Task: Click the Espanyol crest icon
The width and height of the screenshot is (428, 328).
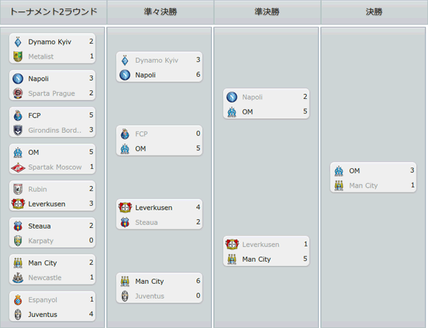Action: click(18, 300)
